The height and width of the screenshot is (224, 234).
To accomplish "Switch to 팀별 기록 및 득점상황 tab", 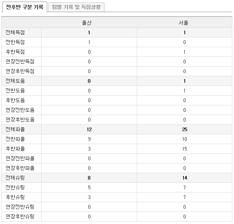I will (x=76, y=7).
